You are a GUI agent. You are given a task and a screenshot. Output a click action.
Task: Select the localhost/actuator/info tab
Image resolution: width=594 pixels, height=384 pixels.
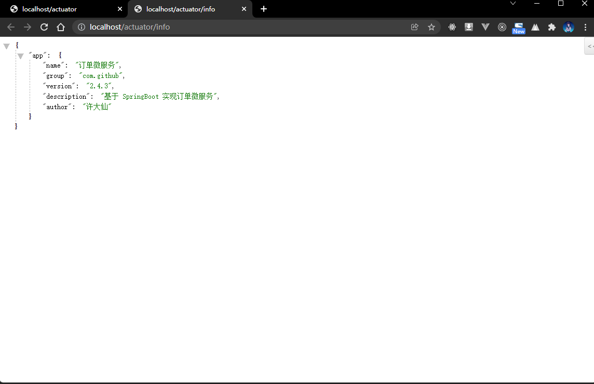(x=190, y=9)
